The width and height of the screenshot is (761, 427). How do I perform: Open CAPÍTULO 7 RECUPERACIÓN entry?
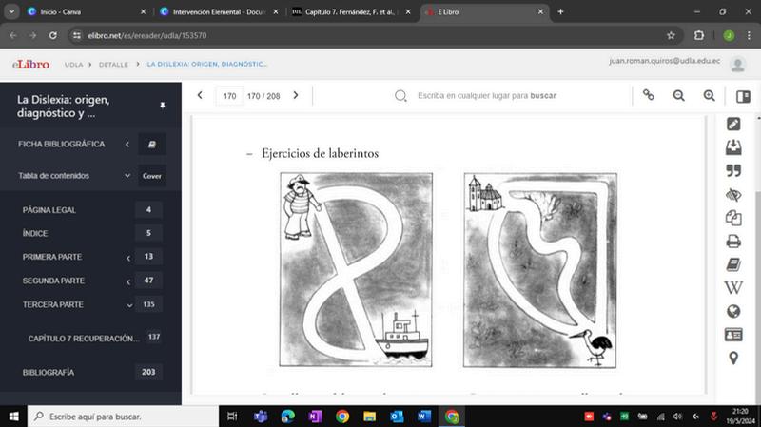83,339
